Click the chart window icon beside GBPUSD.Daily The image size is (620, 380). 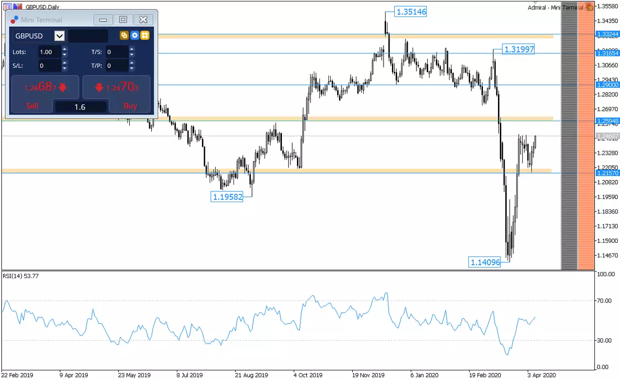(7, 6)
